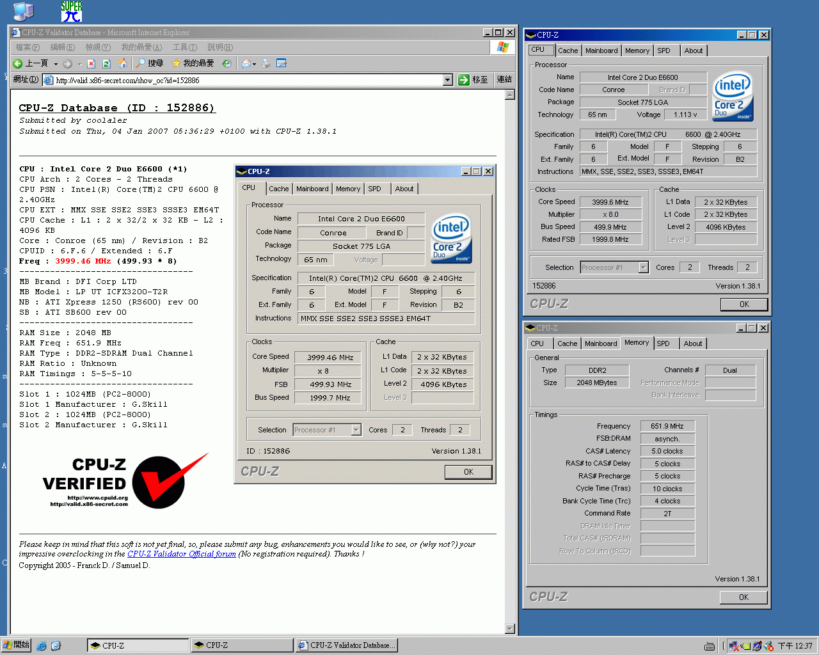Switch to Memory tab in upper CPU-Z window
Image resolution: width=819 pixels, height=655 pixels.
pos(637,51)
